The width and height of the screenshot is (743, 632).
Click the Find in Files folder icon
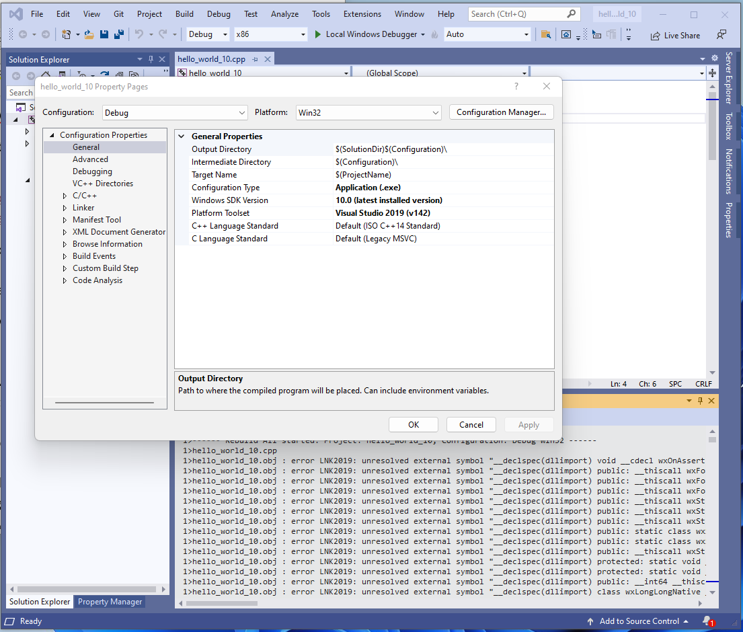click(546, 34)
